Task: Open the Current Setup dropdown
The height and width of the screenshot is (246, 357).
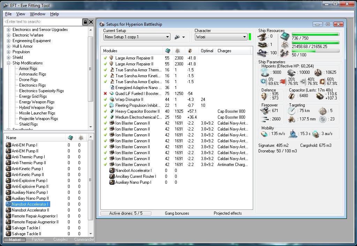Action: click(x=167, y=37)
